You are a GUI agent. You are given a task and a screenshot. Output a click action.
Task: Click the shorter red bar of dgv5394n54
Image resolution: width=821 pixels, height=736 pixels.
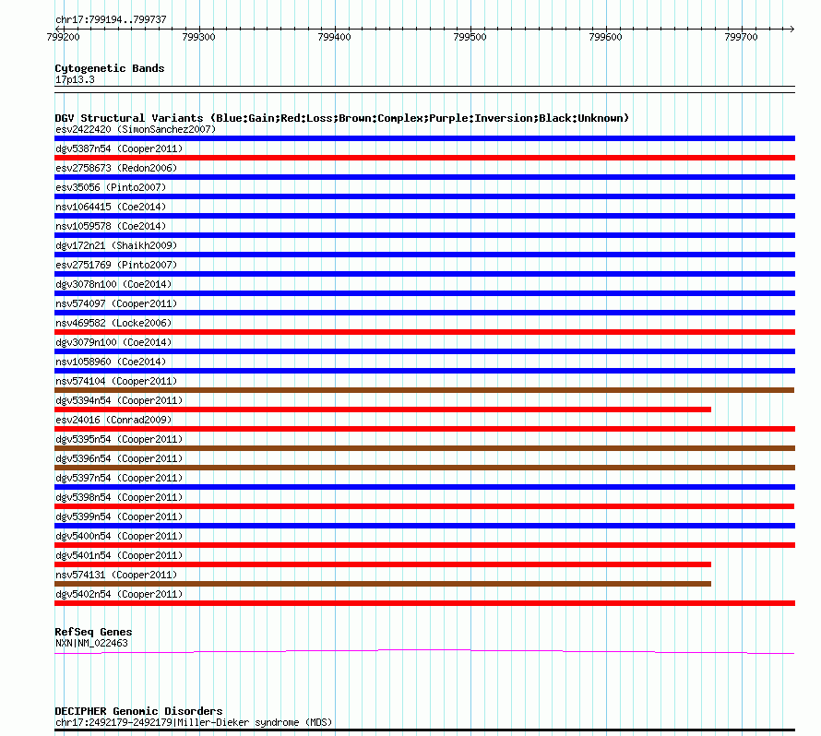click(383, 410)
